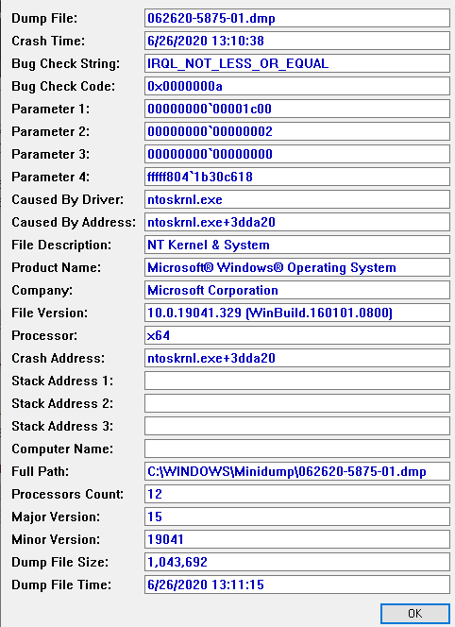Click the Major Version field showing 15
The width and height of the screenshot is (455, 627).
pos(297,517)
